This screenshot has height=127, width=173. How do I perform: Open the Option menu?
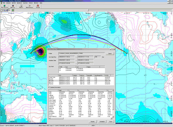coord(31,3)
